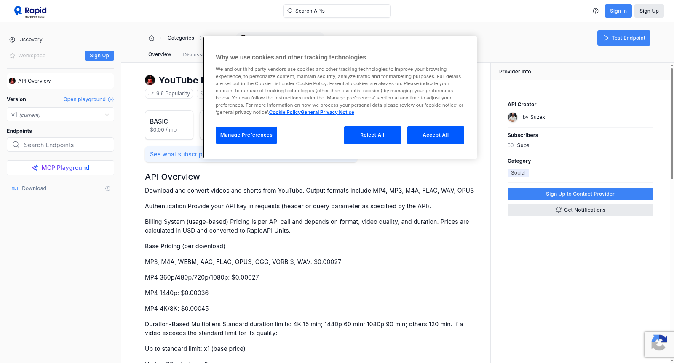Select the BASIC pricing plan card
The width and height of the screenshot is (674, 363).
click(169, 125)
